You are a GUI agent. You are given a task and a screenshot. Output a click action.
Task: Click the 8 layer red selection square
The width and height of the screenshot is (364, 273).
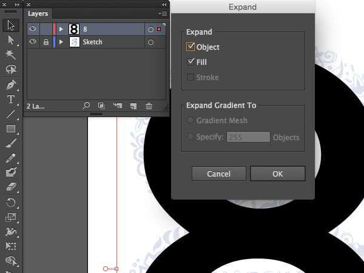tap(159, 29)
